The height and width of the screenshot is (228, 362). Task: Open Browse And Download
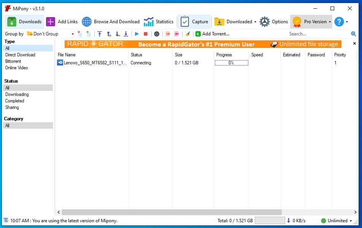pos(111,22)
